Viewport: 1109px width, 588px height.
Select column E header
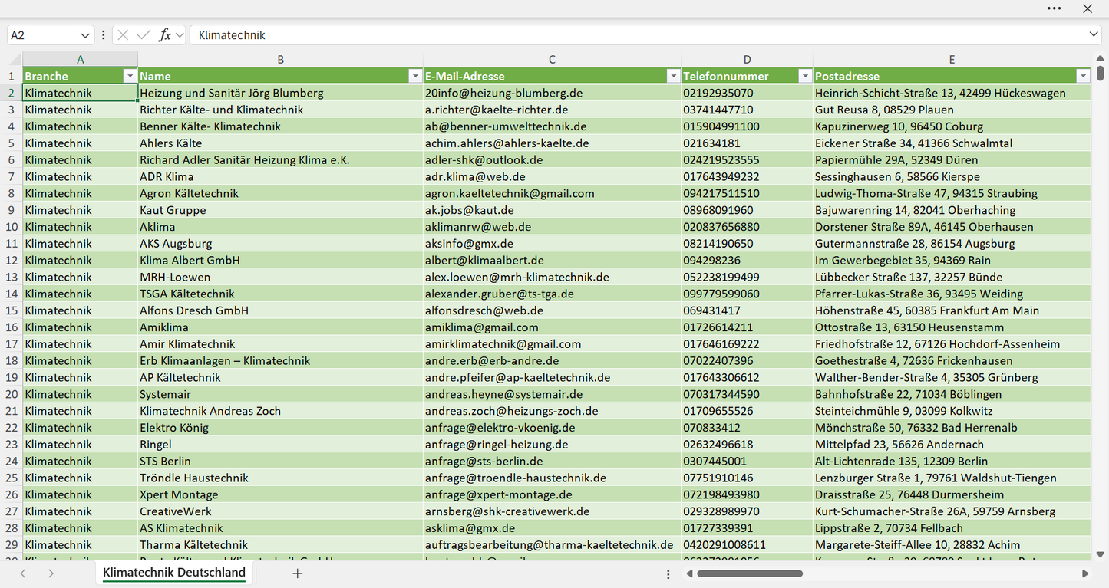[952, 59]
